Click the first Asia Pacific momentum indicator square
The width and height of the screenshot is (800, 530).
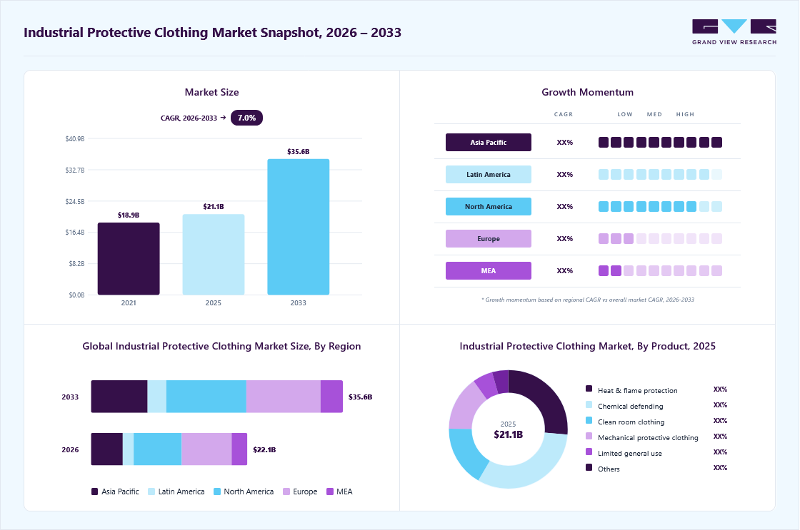point(604,142)
